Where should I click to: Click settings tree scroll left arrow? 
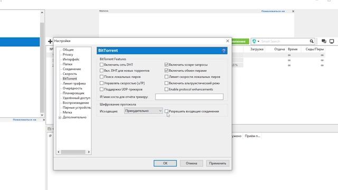click(59, 152)
